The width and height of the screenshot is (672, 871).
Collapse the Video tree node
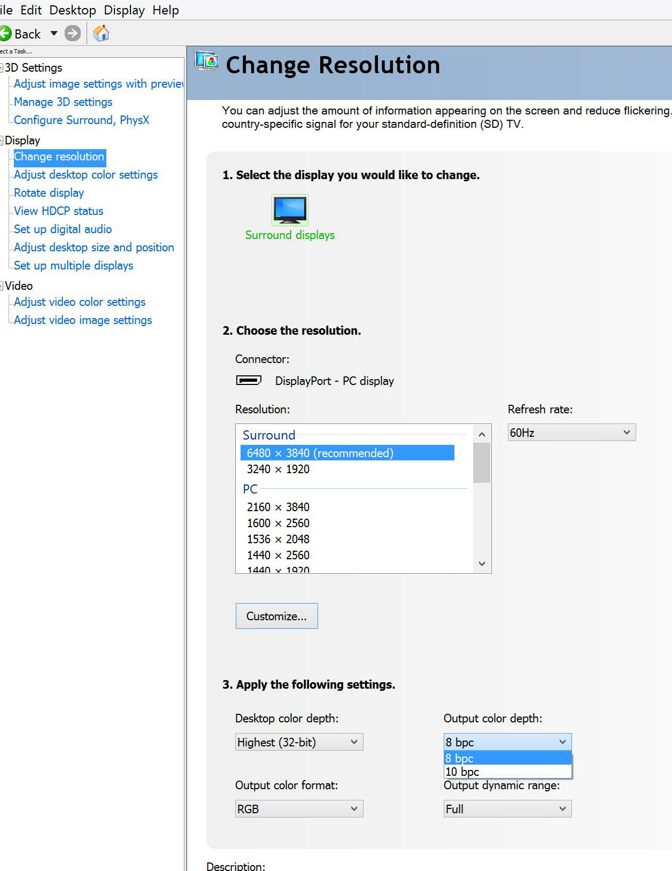(2, 286)
